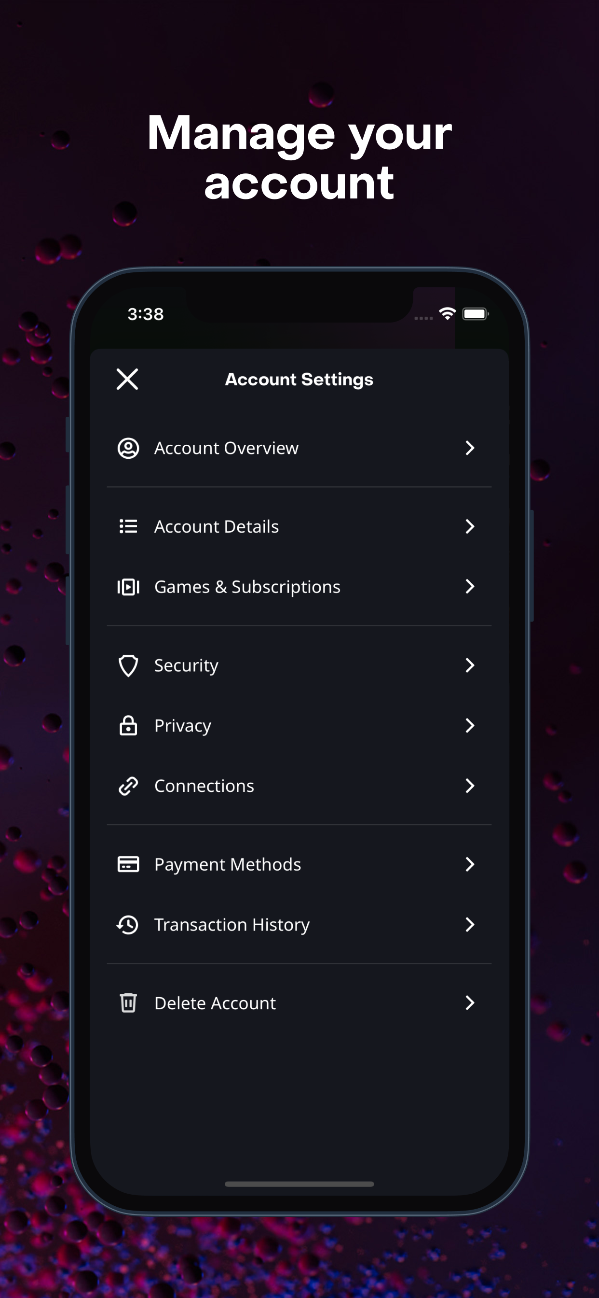Expand Security using the right chevron
The height and width of the screenshot is (1298, 599).
point(470,665)
